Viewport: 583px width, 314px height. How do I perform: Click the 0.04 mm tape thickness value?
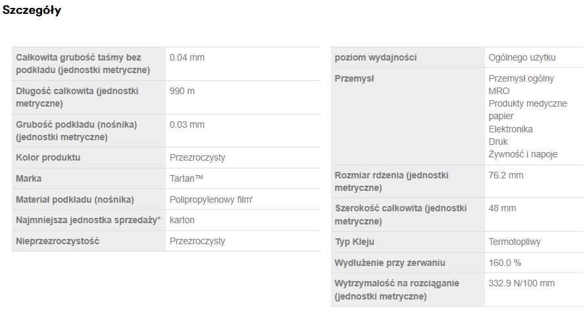(187, 57)
